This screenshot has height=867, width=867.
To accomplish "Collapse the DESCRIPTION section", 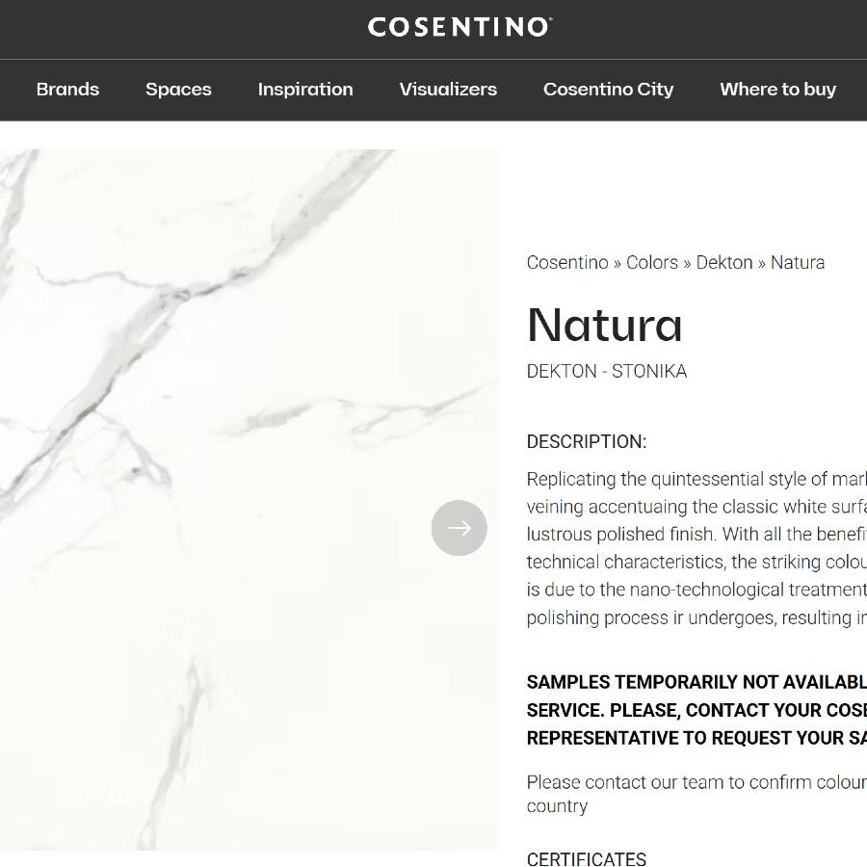I will (586, 441).
